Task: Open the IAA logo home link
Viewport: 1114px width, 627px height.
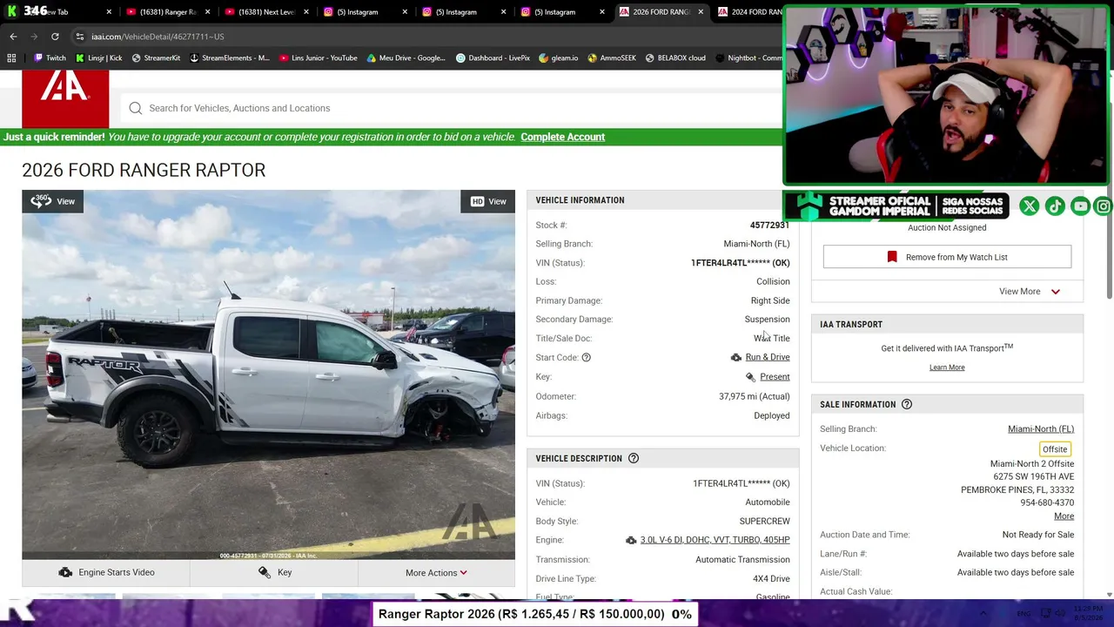Action: [65, 98]
